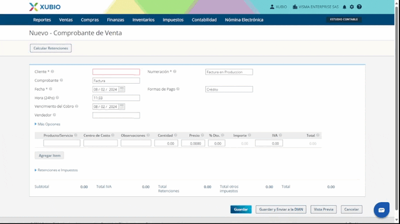Viewport: 400px width, 224px height.
Task: Click the help icon next to IVA column
Action: pos(281,135)
